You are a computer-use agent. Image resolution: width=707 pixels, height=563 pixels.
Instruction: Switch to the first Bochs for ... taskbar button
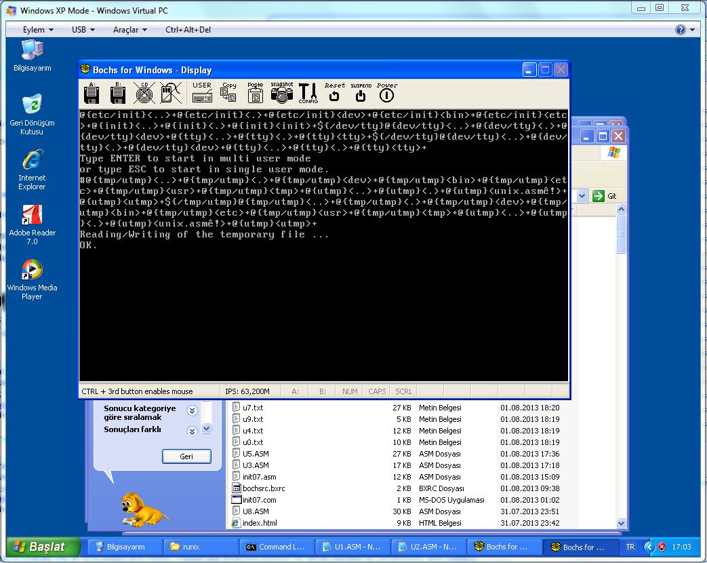point(504,547)
